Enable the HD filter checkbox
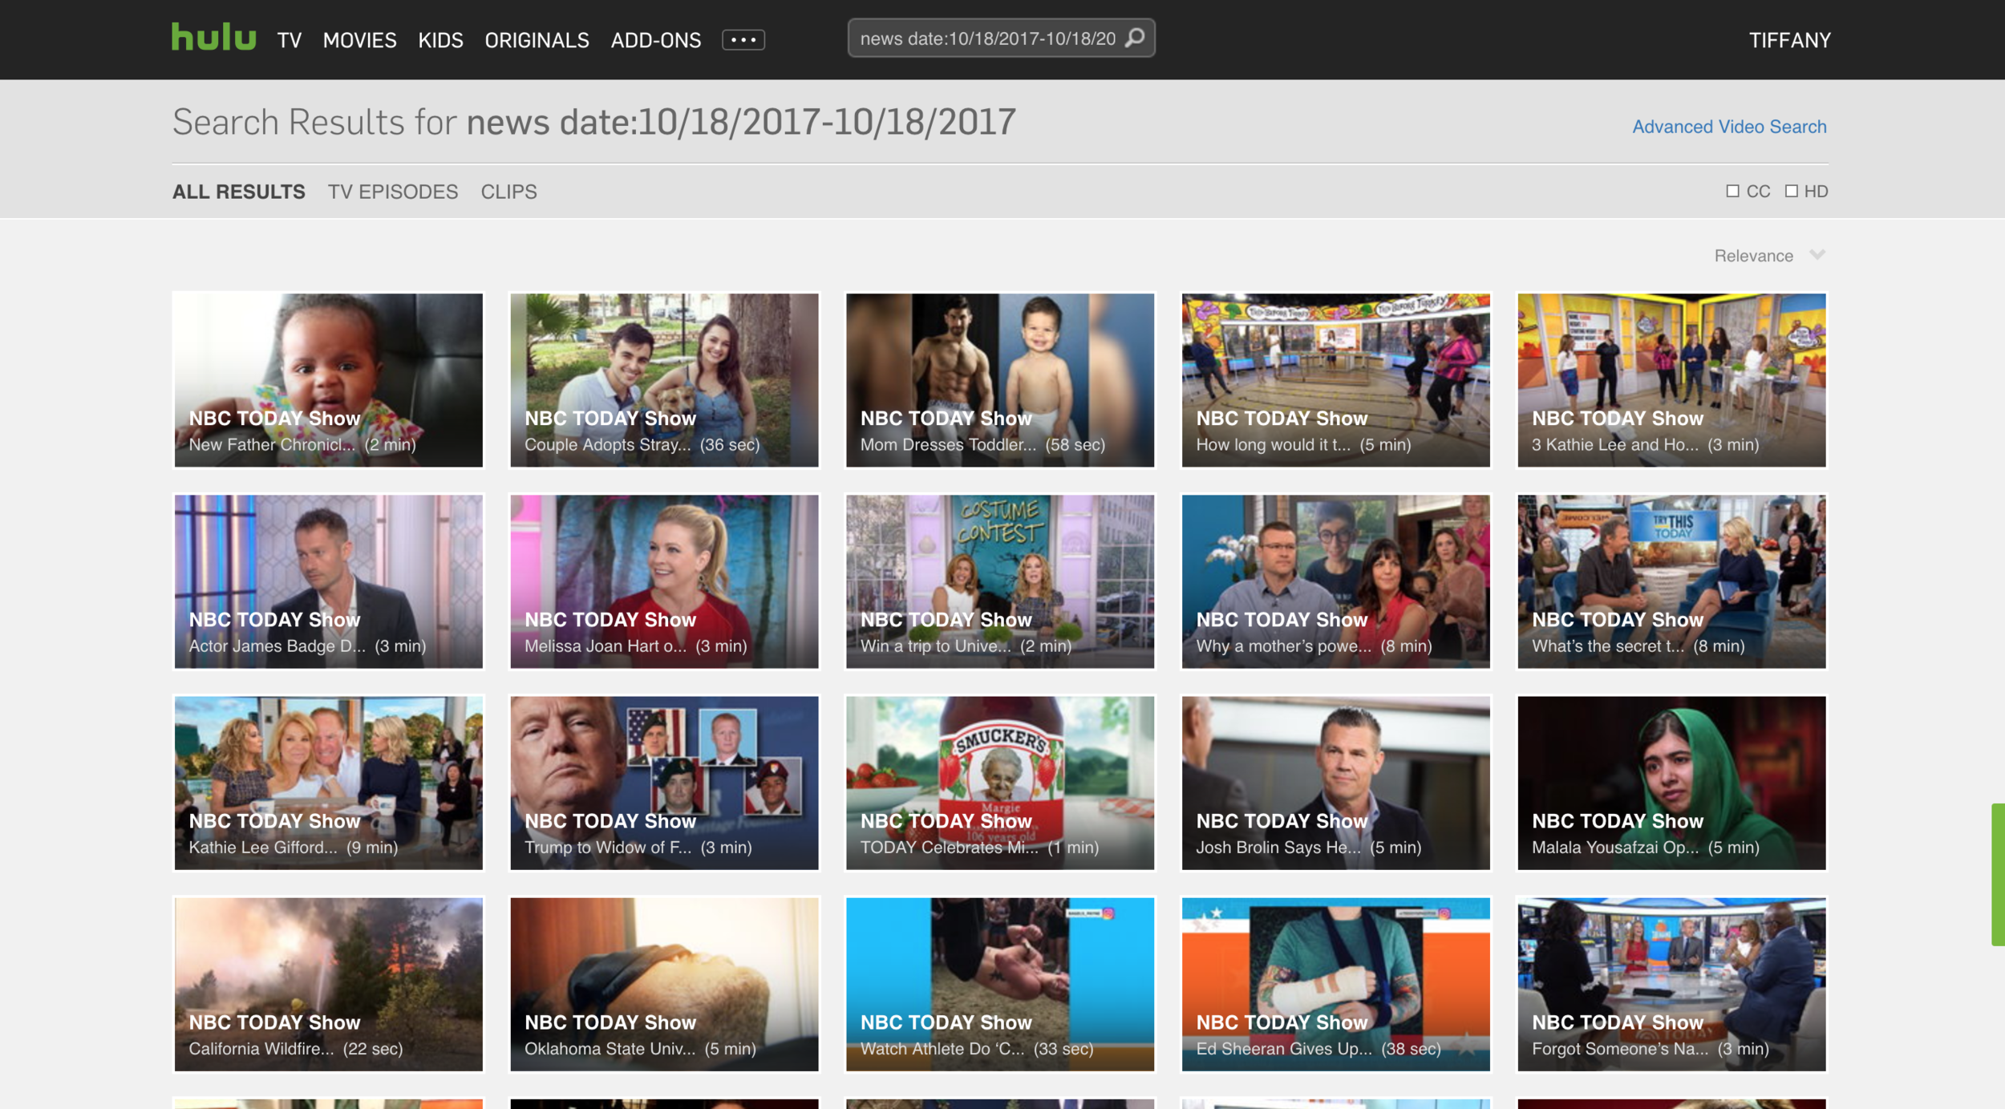 tap(1791, 191)
